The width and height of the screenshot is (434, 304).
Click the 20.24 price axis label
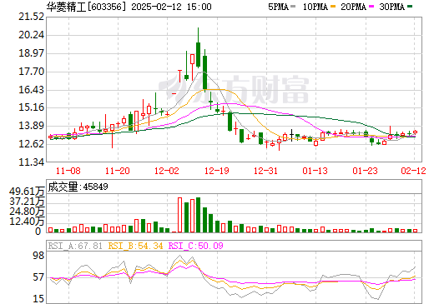tap(31, 35)
